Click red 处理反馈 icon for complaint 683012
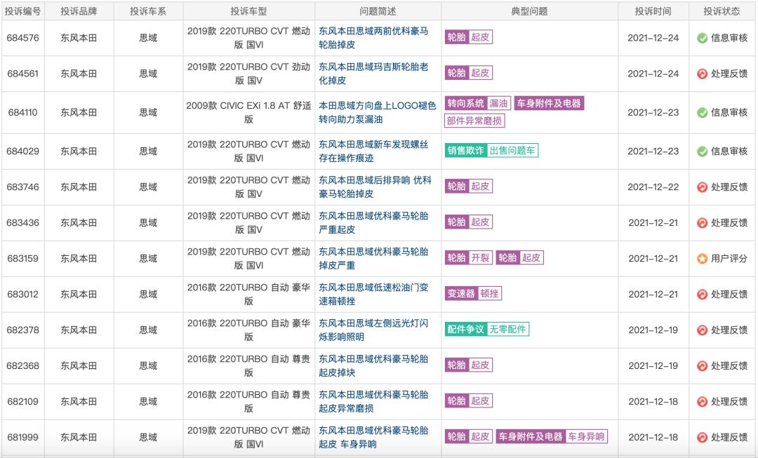The width and height of the screenshot is (758, 458). [x=702, y=294]
